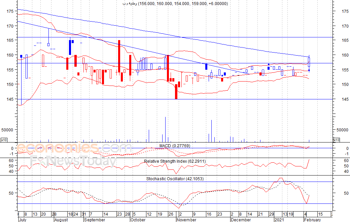This screenshot has height=222, width=350.
Task: Click the 150 price label on right axis
Action: (345, 84)
